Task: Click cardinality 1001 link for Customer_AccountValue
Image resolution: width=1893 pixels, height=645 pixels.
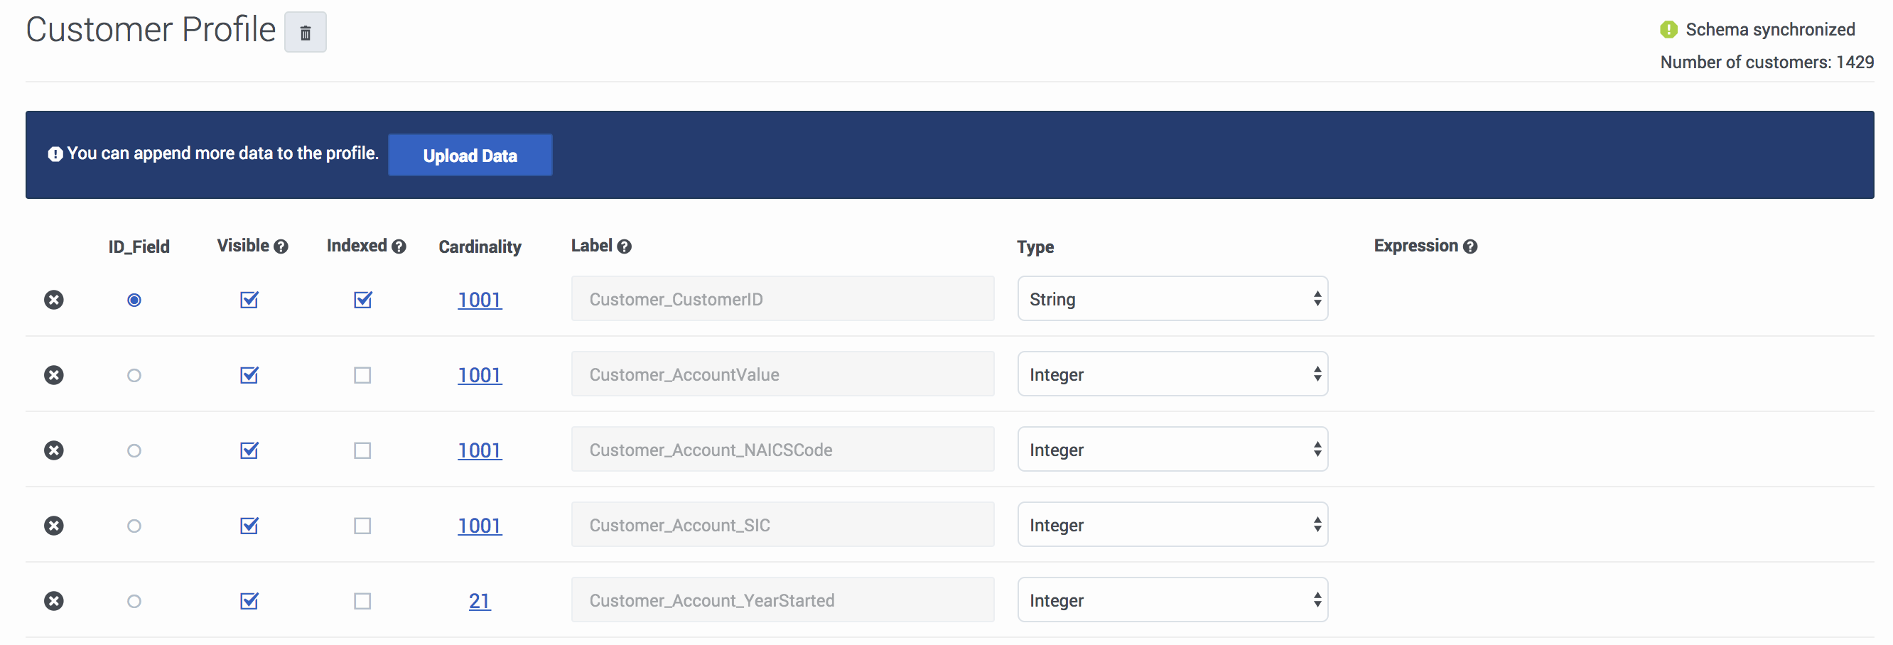Action: 479,375
